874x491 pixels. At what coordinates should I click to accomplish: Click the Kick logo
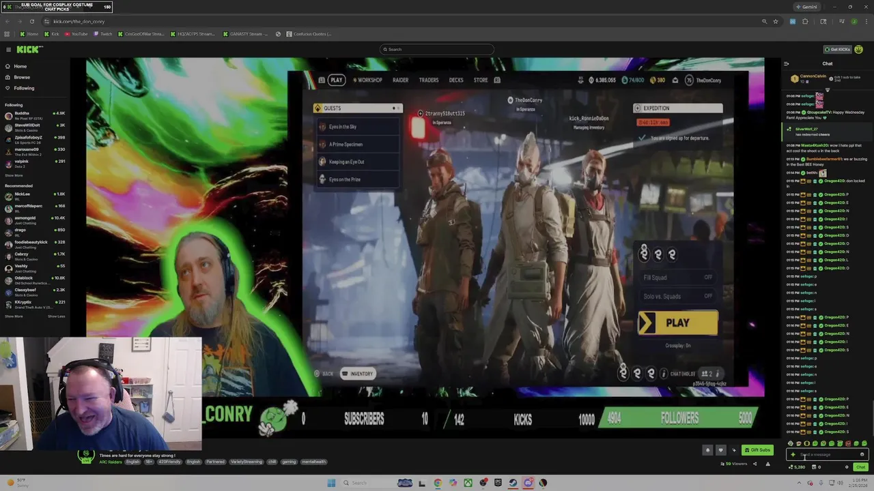coord(29,49)
